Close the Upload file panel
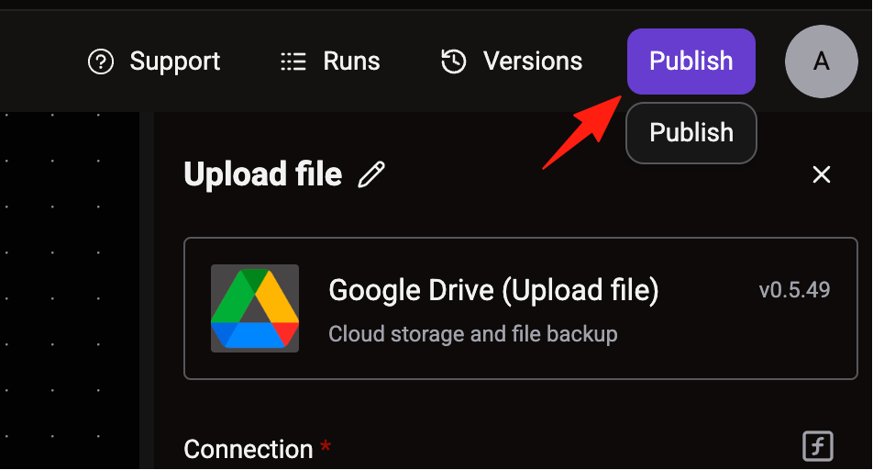The width and height of the screenshot is (873, 470). point(822,174)
